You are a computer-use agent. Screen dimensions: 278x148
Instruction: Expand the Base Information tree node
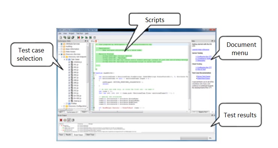pos(59,49)
